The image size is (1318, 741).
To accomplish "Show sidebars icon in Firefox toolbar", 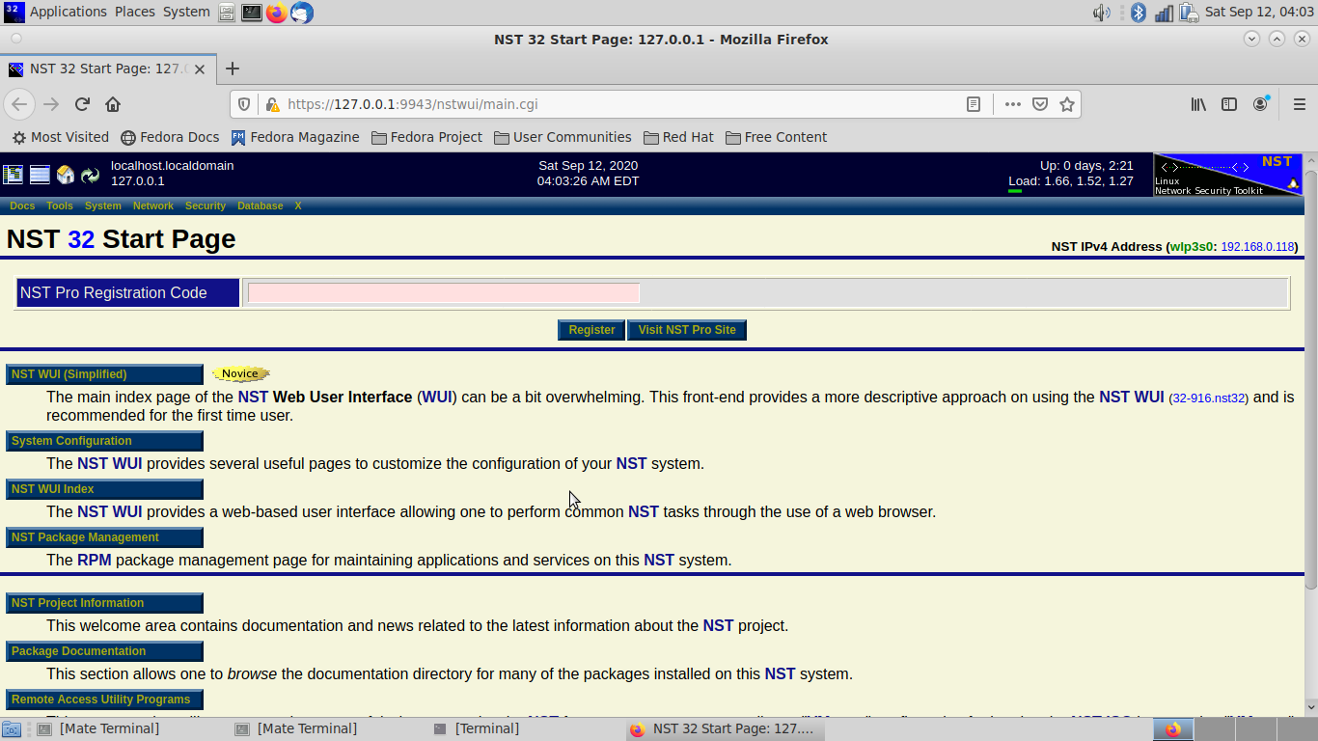I will pos(1229,104).
